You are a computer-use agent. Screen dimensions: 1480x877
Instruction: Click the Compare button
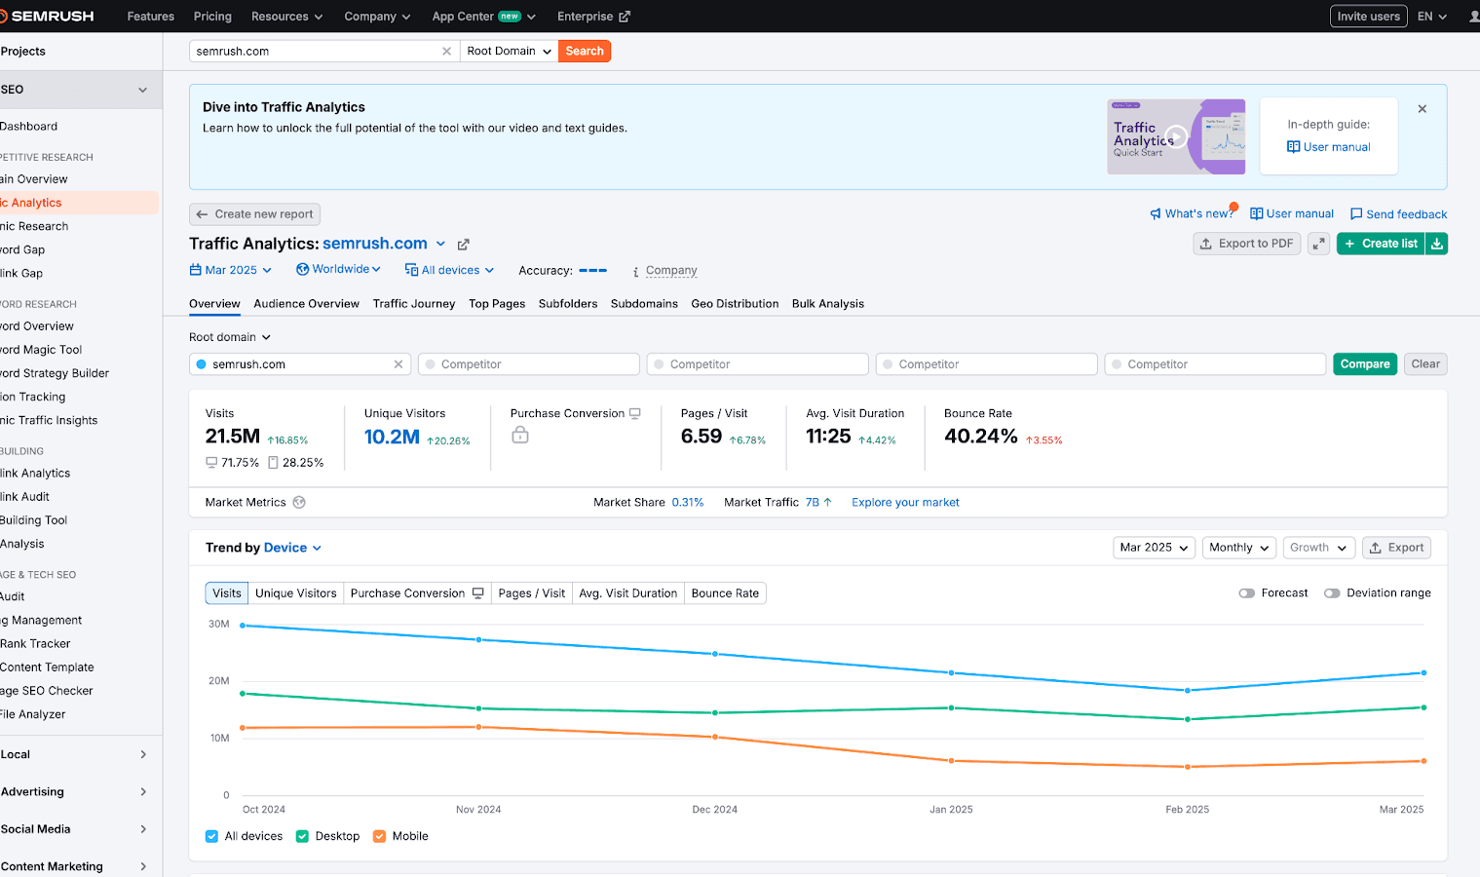click(x=1364, y=363)
